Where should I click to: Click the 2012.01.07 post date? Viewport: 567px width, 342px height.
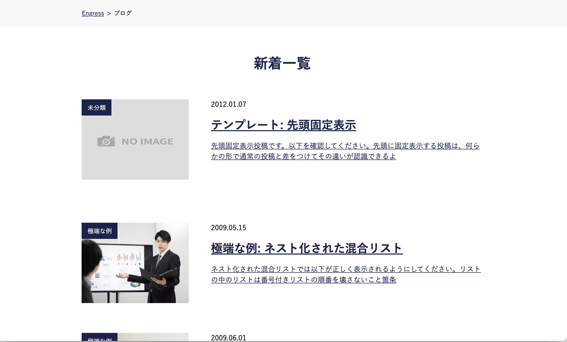point(228,104)
